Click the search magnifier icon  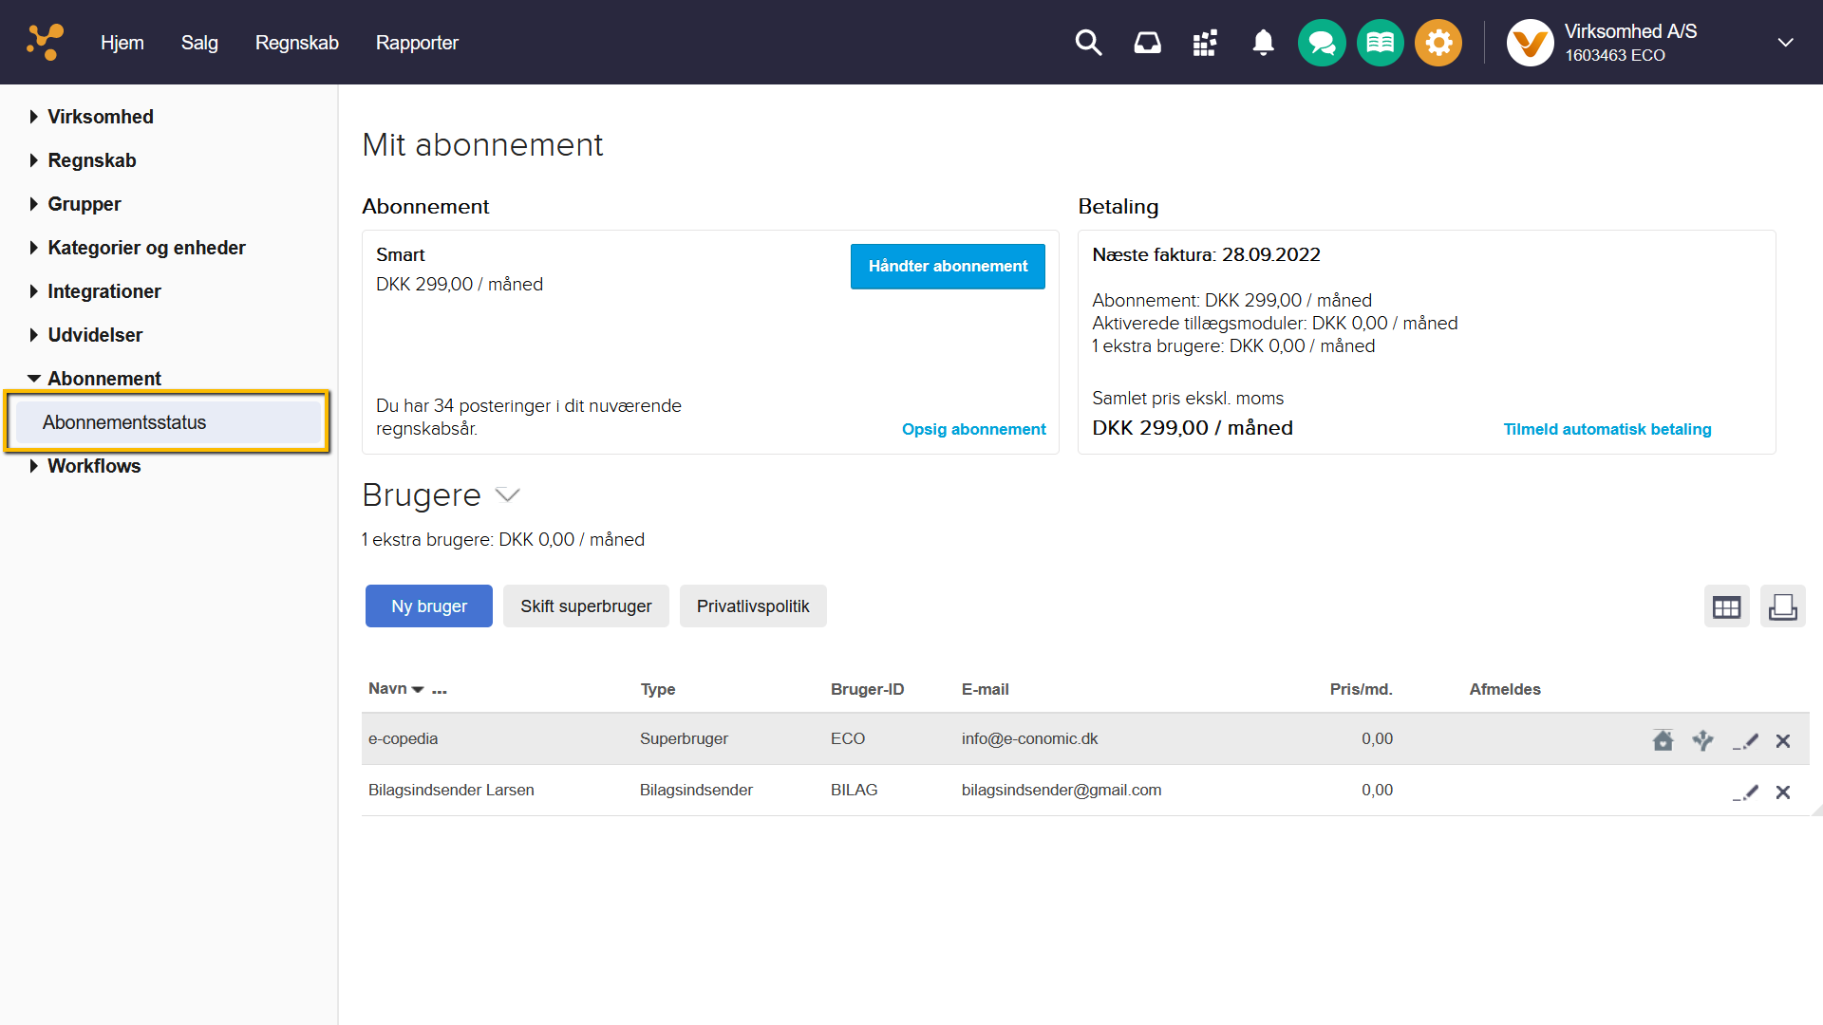click(1088, 43)
